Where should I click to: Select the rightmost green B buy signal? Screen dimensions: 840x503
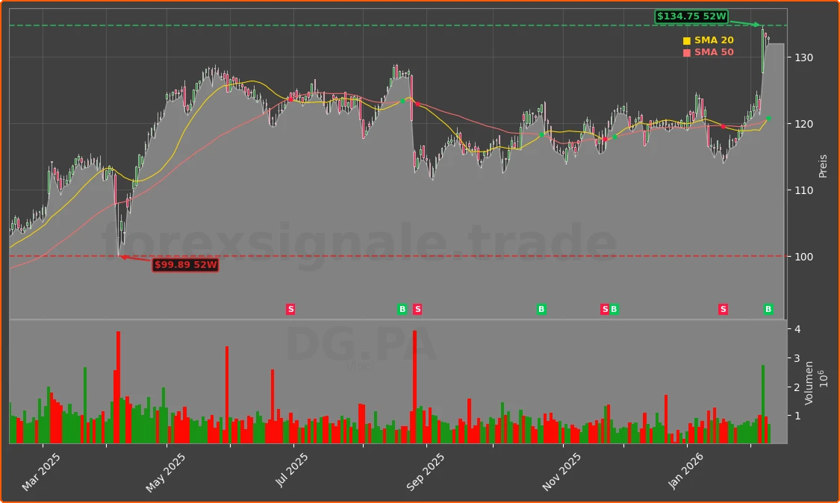point(768,308)
